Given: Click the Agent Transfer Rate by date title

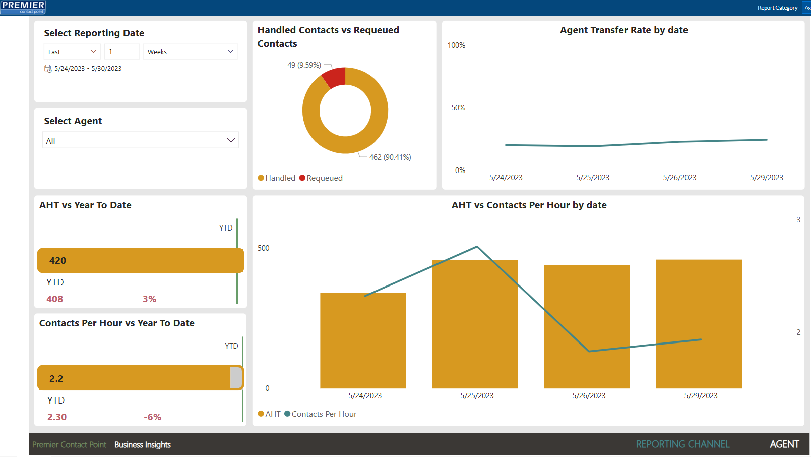Looking at the screenshot, I should point(624,30).
